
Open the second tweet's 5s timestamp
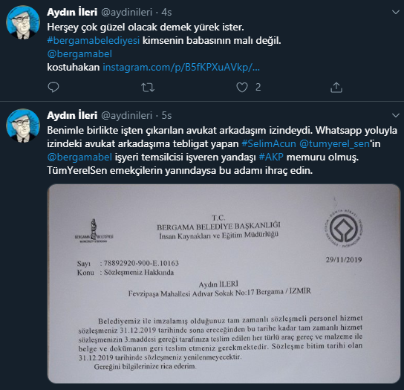tap(166, 115)
